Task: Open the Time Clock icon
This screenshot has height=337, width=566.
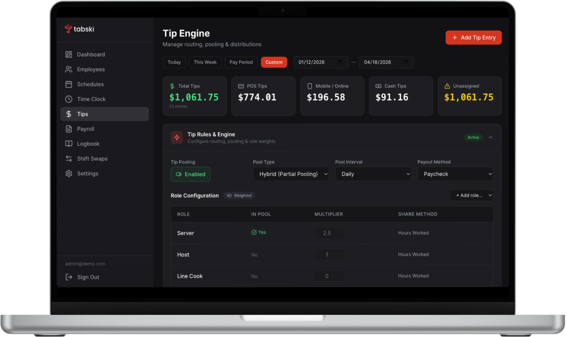Action: pos(69,99)
